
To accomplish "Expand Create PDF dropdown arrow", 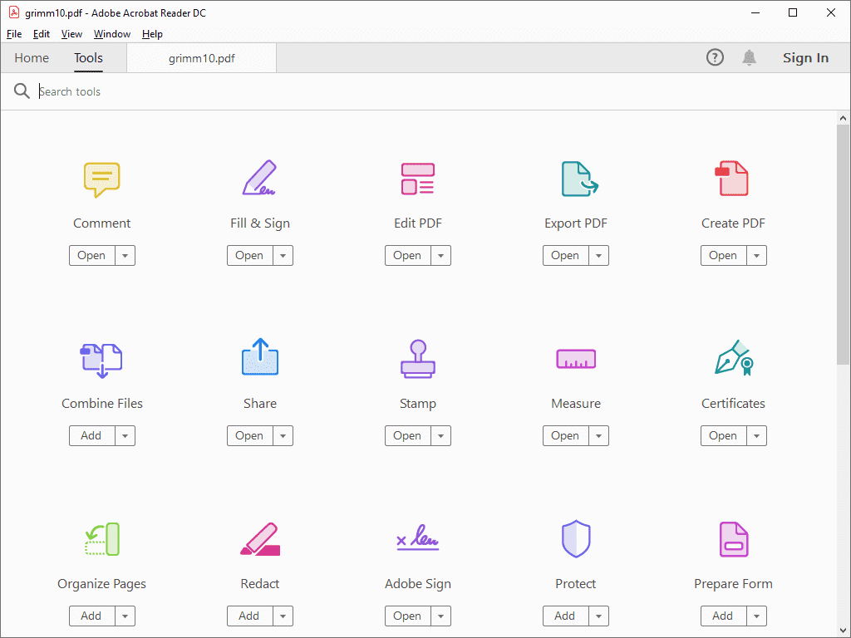I will 757,256.
